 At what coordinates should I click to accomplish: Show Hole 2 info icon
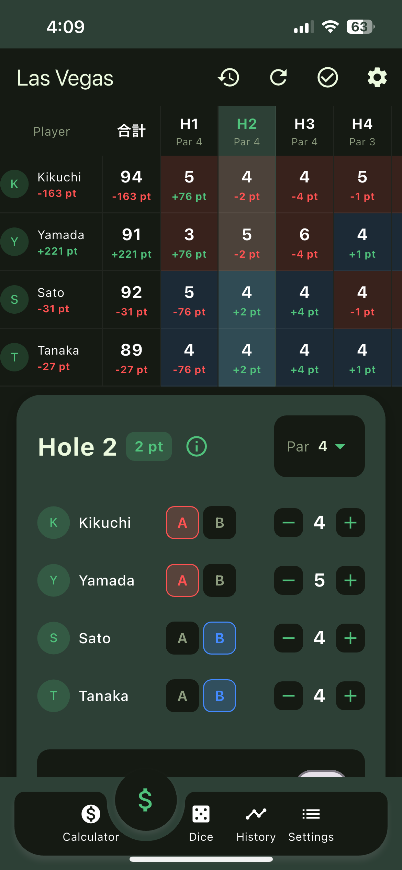tap(197, 446)
